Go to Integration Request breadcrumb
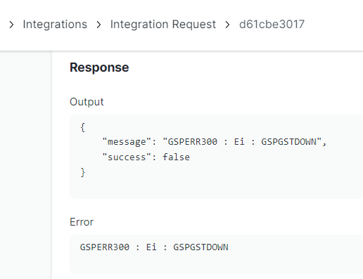 click(x=163, y=25)
